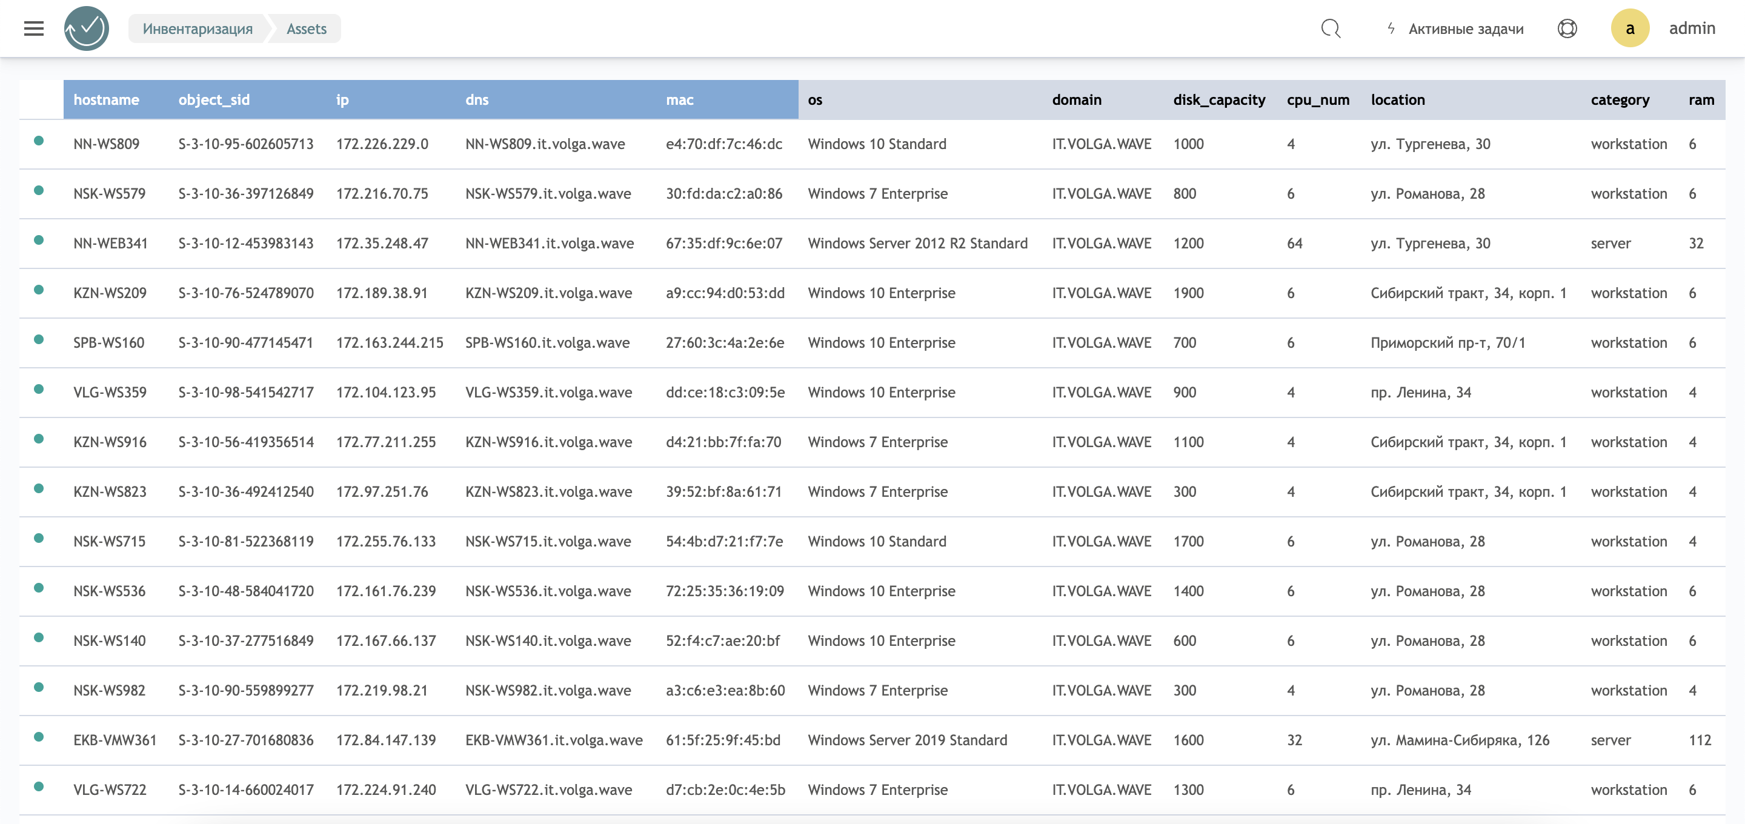1745x824 pixels.
Task: Click location ул. Мамина-Сибиряка, 126
Action: click(1460, 740)
